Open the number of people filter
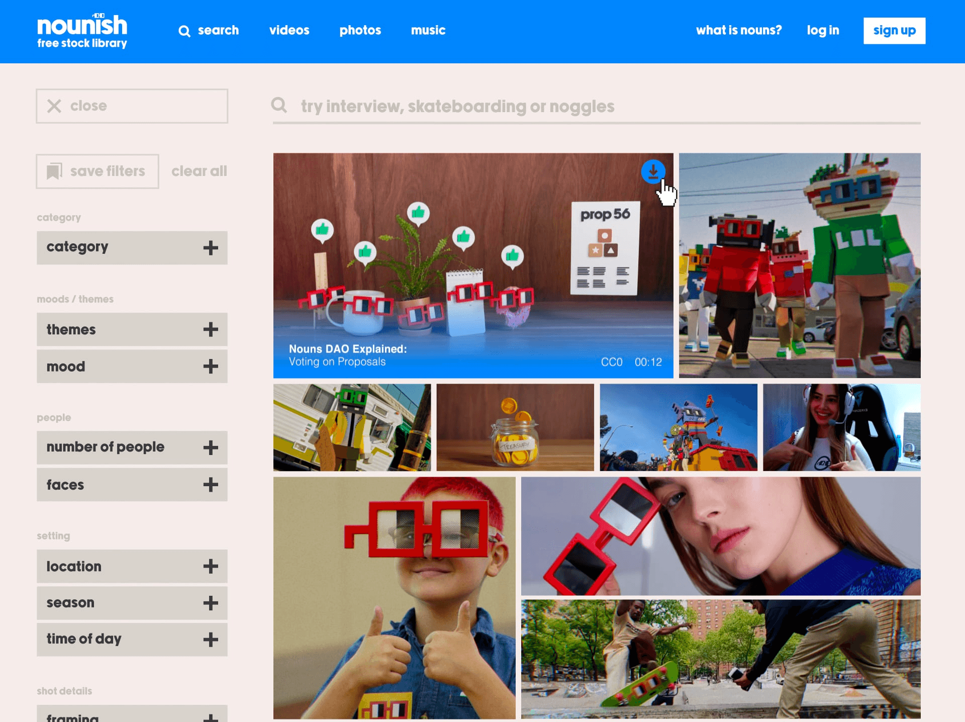965x722 pixels. 211,447
